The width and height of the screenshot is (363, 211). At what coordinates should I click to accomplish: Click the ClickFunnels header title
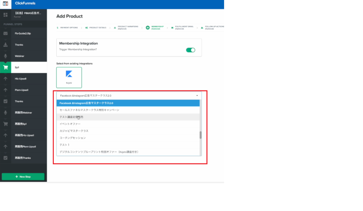pos(25,3)
